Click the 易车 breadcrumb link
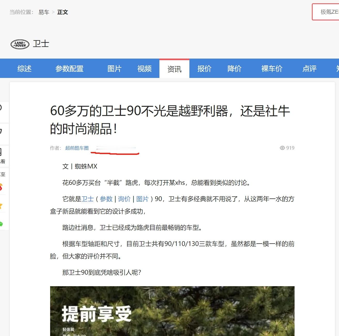The image size is (339, 336). click(x=44, y=12)
